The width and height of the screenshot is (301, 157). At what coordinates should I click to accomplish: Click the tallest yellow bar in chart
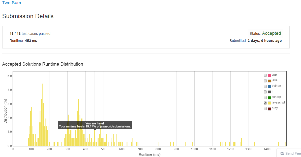coord(42,116)
